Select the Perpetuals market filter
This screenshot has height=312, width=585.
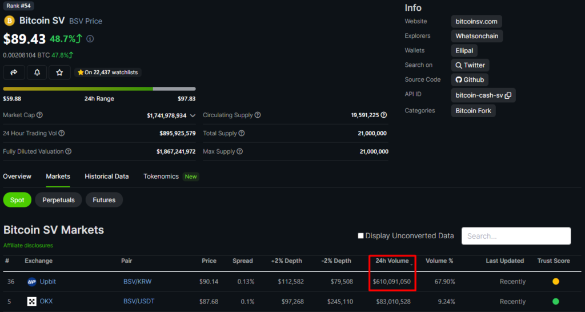coord(59,200)
